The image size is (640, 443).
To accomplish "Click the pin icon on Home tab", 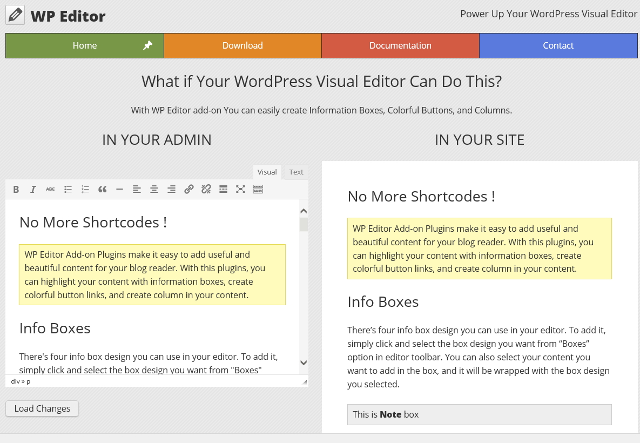I will pos(148,45).
